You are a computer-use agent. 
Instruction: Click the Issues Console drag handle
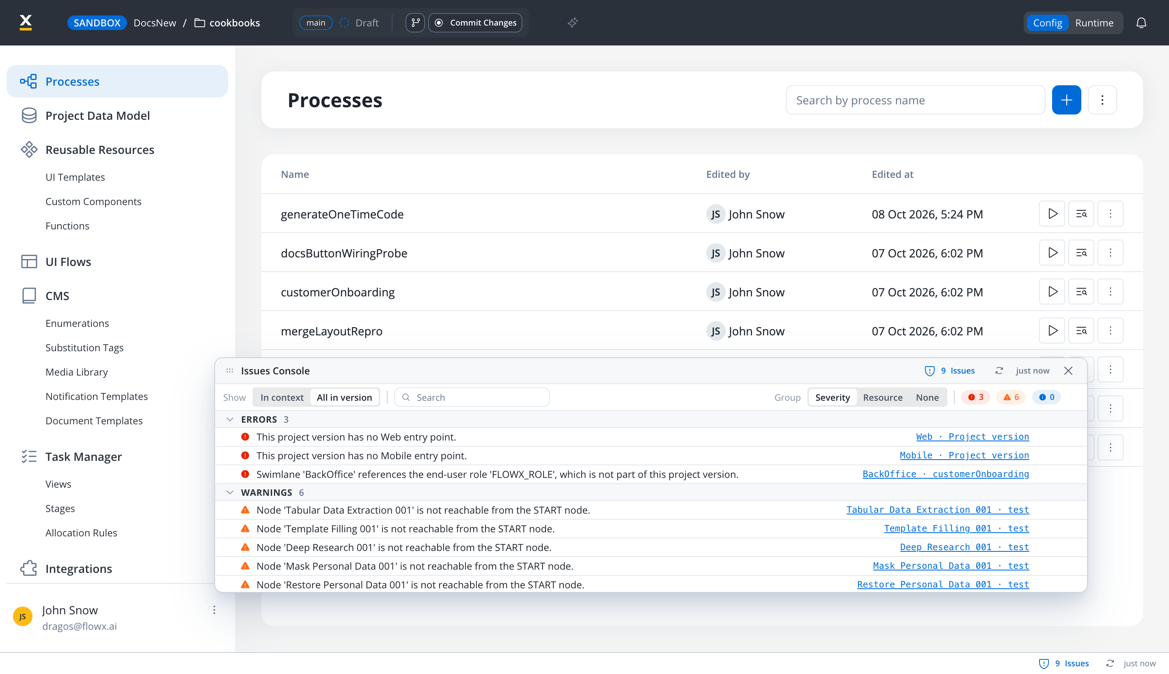click(x=230, y=371)
